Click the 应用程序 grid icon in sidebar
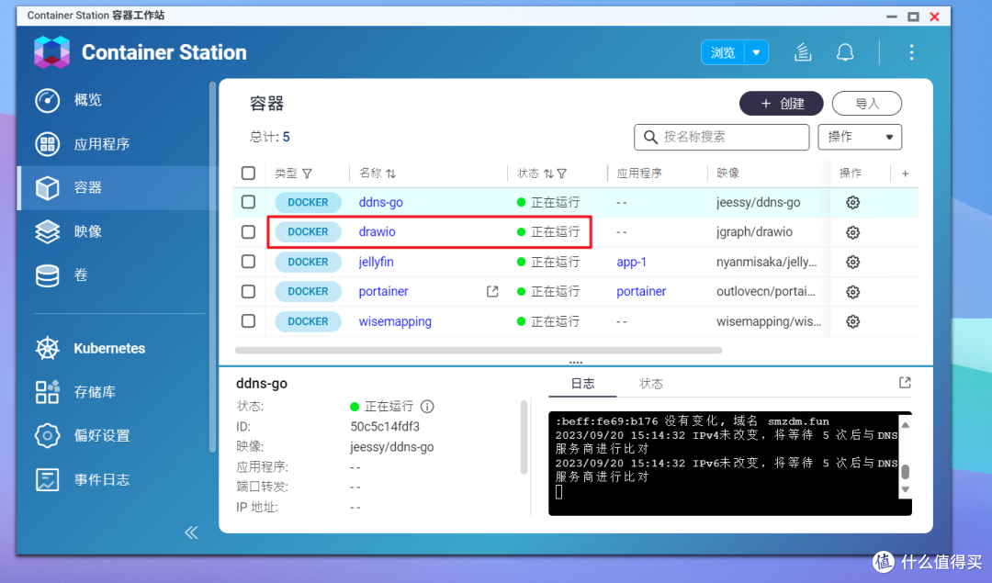The width and height of the screenshot is (992, 583). (48, 144)
